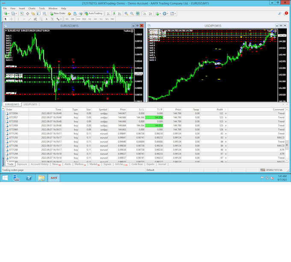Sort orders by Profit column header
Image resolution: width=291 pixels, height=262 pixels.
(x=220, y=110)
